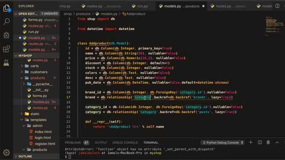Maximize panel with the up chevron

[x=277, y=143]
